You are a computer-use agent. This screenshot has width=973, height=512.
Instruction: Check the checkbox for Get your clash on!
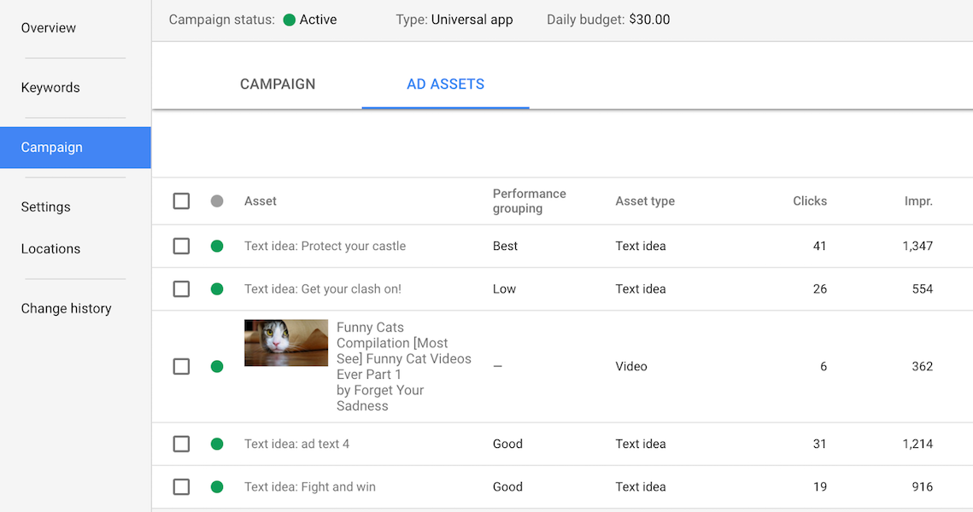181,288
